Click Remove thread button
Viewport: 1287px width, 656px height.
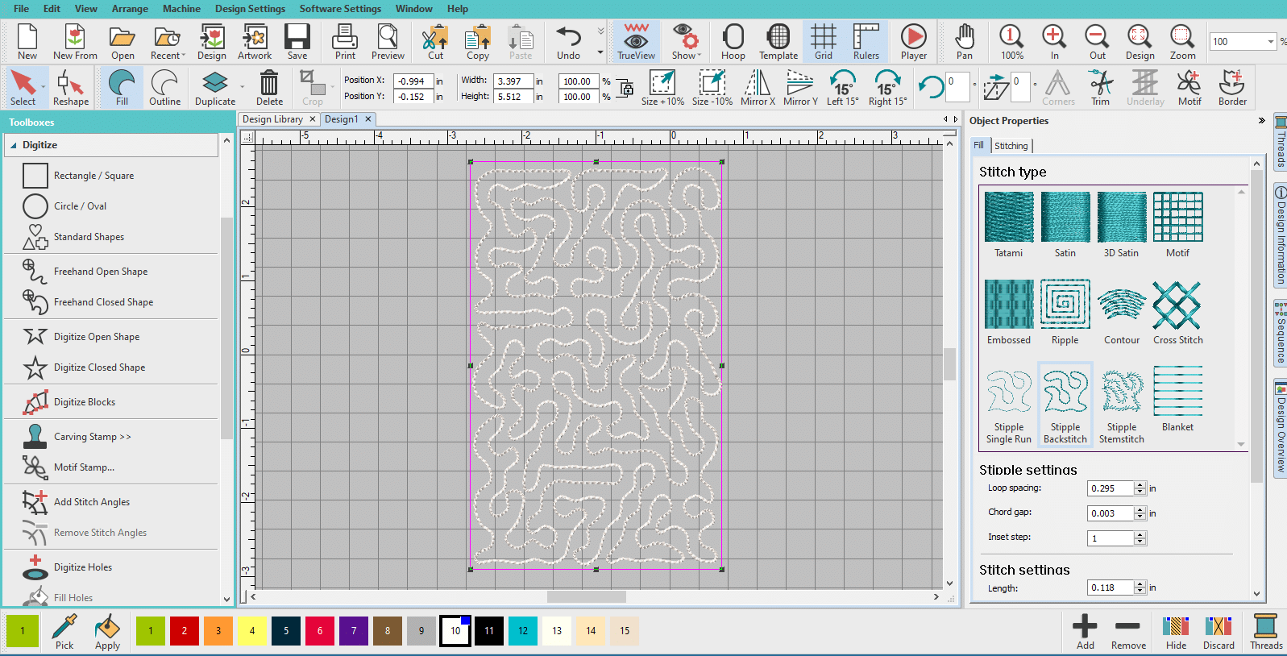1128,632
